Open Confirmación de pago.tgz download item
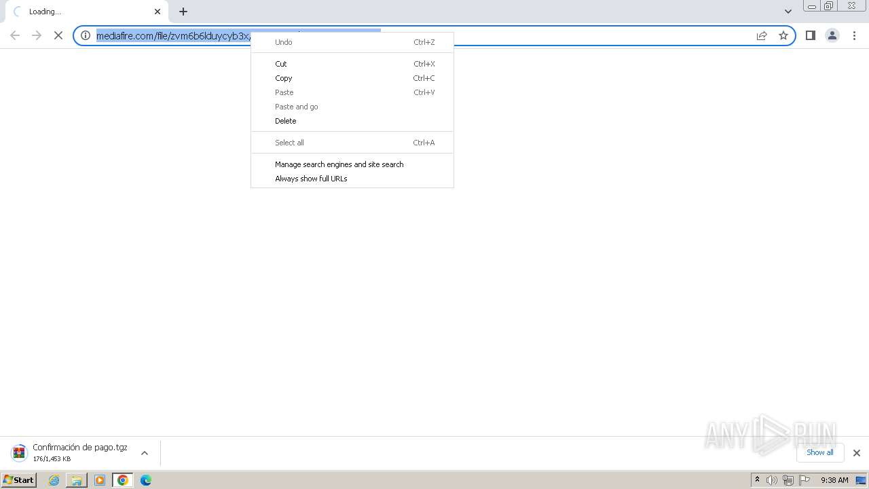 tap(79, 452)
